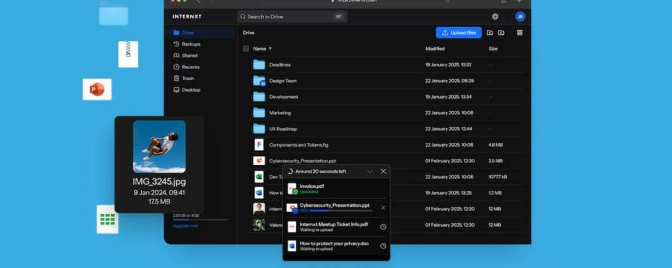
Task: Click the 4.8 MB size value
Action: 495,145
